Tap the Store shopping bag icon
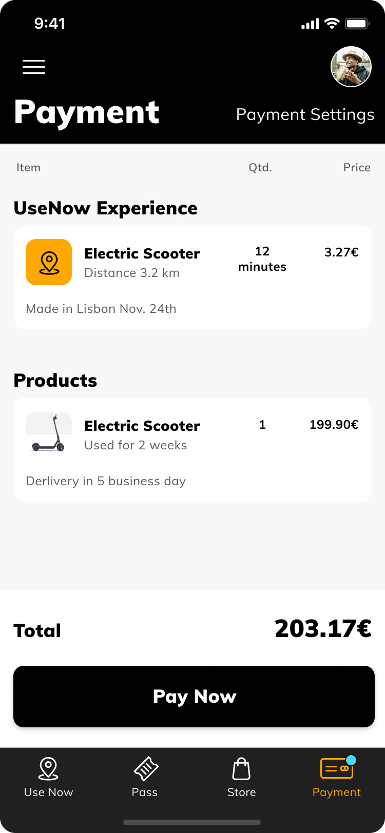 pyautogui.click(x=241, y=769)
